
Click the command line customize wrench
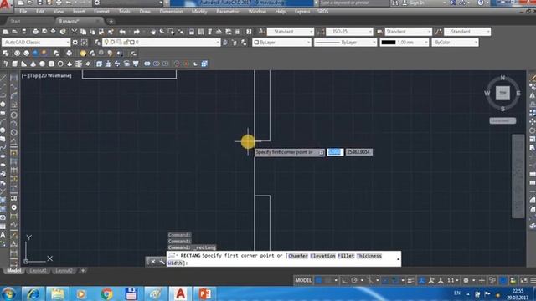162,262
